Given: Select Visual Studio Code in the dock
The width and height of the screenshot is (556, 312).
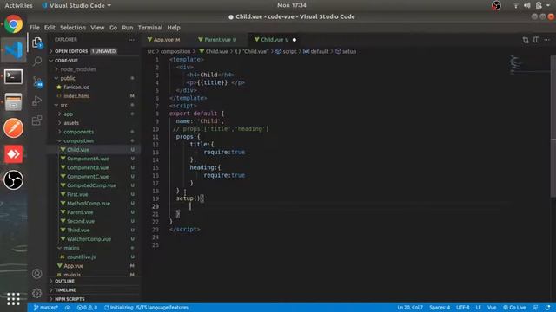Looking at the screenshot, I should [x=14, y=50].
